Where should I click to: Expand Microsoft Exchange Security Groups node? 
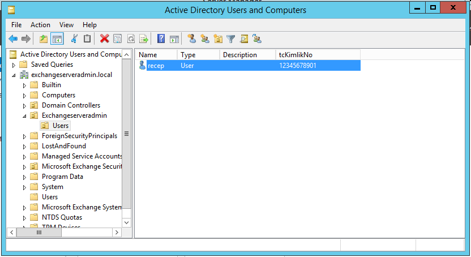tap(24, 167)
